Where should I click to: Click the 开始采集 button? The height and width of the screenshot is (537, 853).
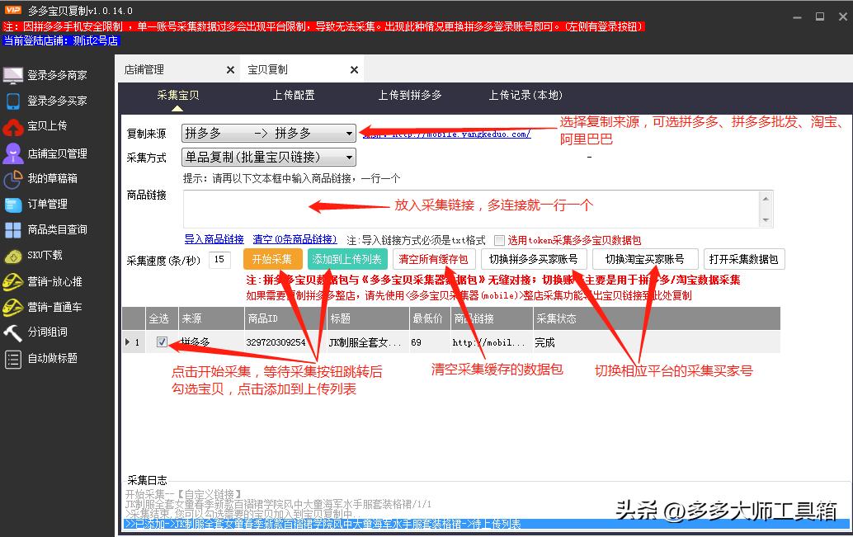point(272,258)
